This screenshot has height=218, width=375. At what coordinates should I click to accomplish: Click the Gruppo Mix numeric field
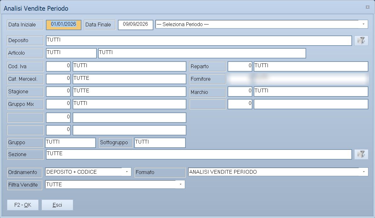pos(58,104)
